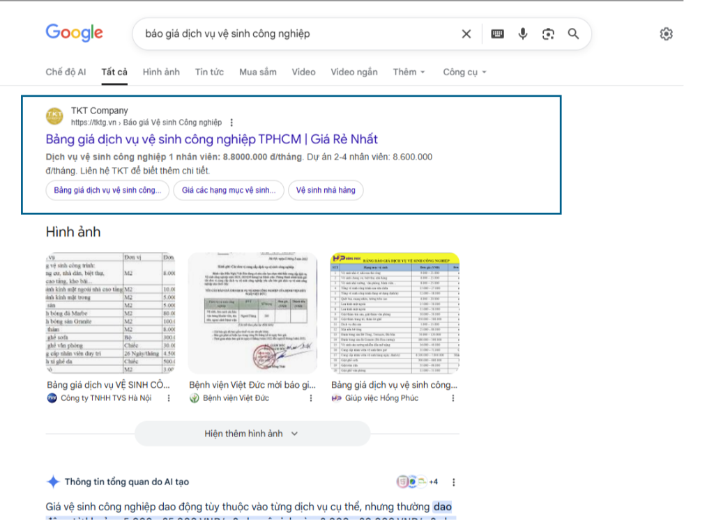This screenshot has width=714, height=520.
Task: Open the on-screen keyboard input tool
Action: (497, 34)
